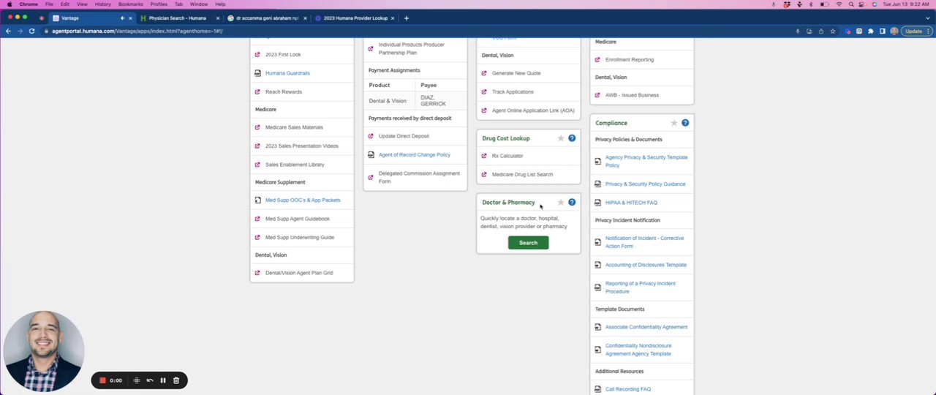This screenshot has height=395, width=936.
Task: Open the History menu in menu bar
Action: click(102, 4)
